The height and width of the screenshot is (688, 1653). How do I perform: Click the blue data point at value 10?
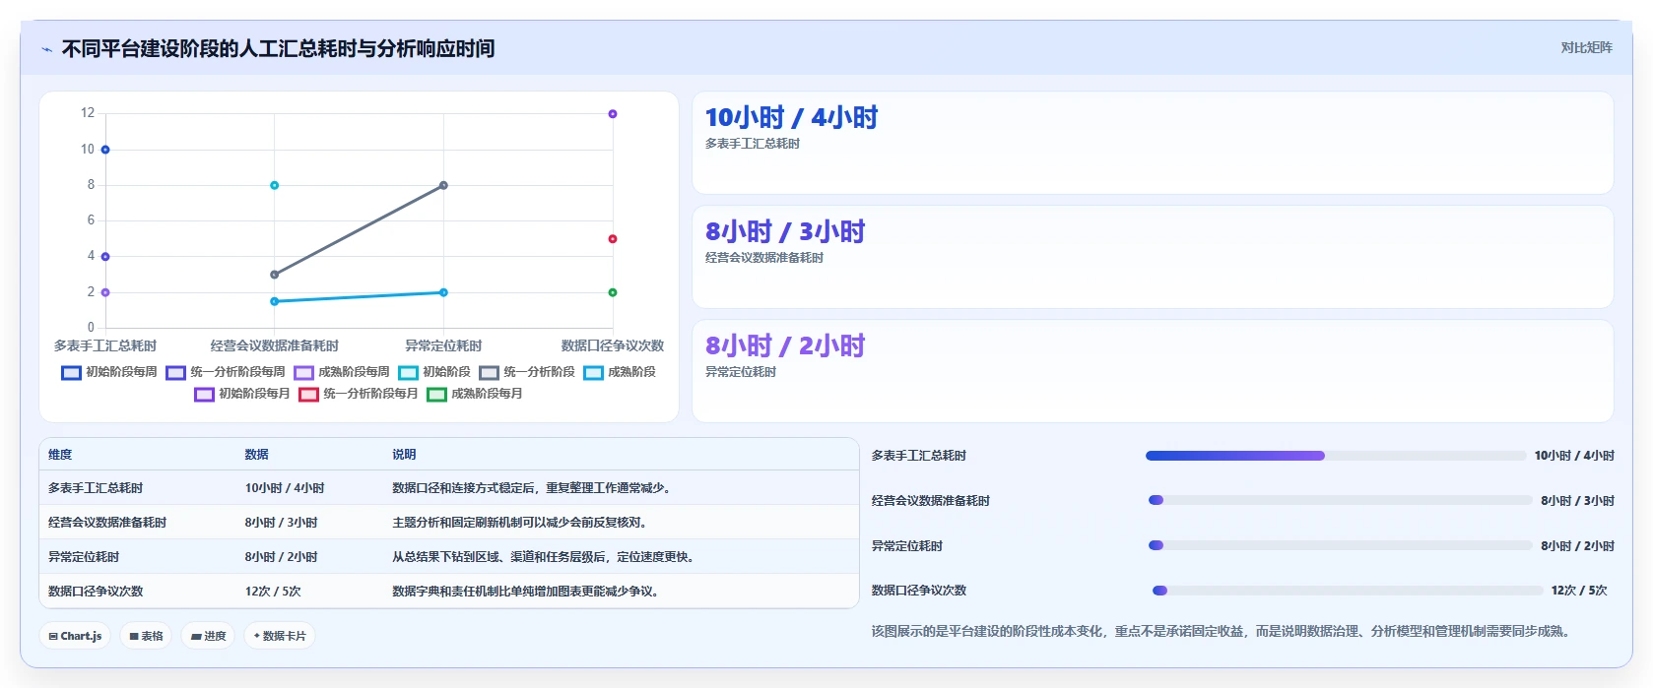[105, 150]
